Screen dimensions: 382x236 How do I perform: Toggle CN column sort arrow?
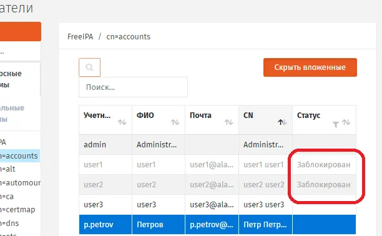click(x=282, y=122)
